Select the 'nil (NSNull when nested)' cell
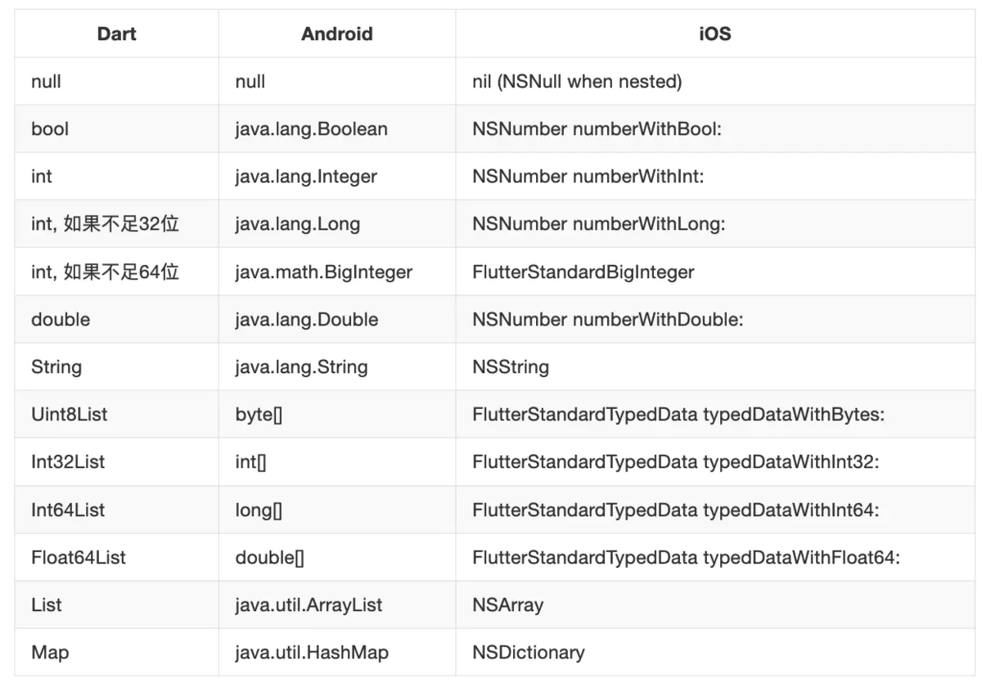 pyautogui.click(x=715, y=82)
